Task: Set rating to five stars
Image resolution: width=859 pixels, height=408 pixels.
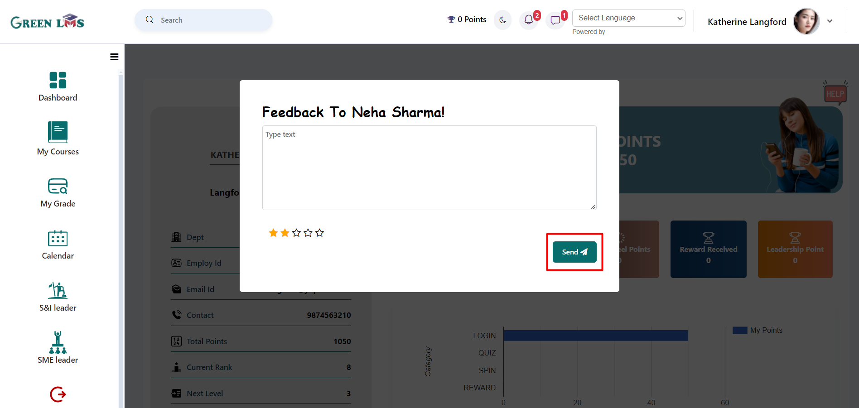Action: 320,233
